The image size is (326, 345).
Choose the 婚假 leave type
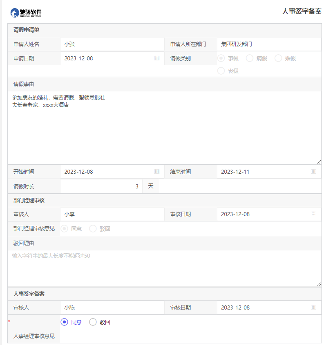click(x=278, y=58)
